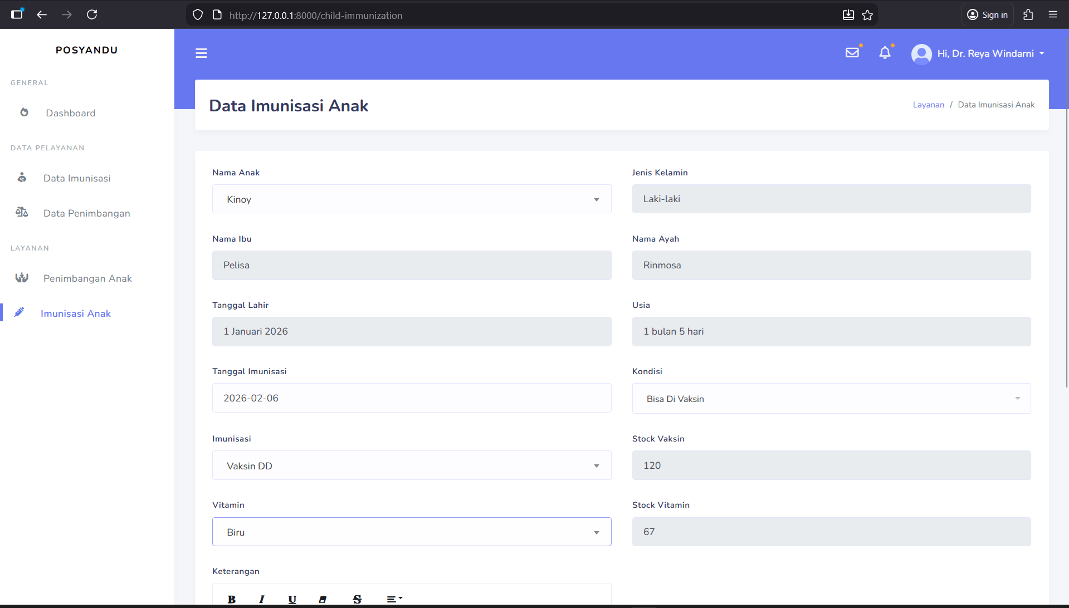The image size is (1069, 608).
Task: Click the shield tracking protection icon
Action: coord(198,15)
